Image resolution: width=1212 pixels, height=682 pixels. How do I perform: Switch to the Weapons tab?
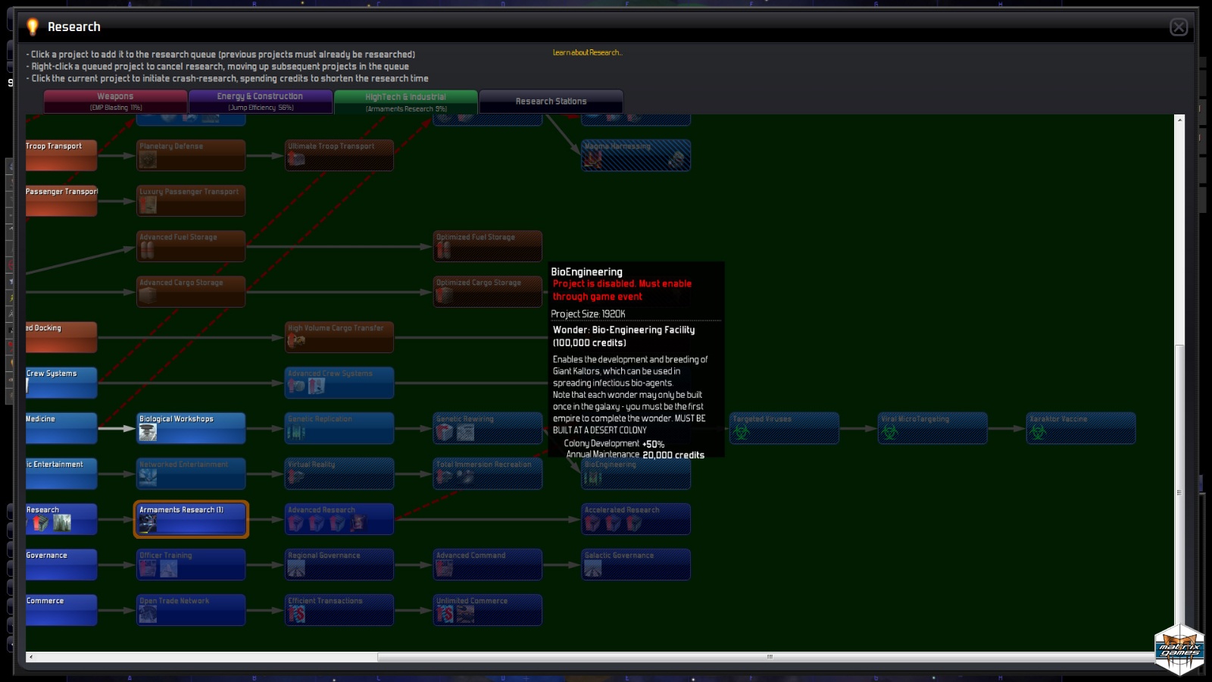coord(115,101)
